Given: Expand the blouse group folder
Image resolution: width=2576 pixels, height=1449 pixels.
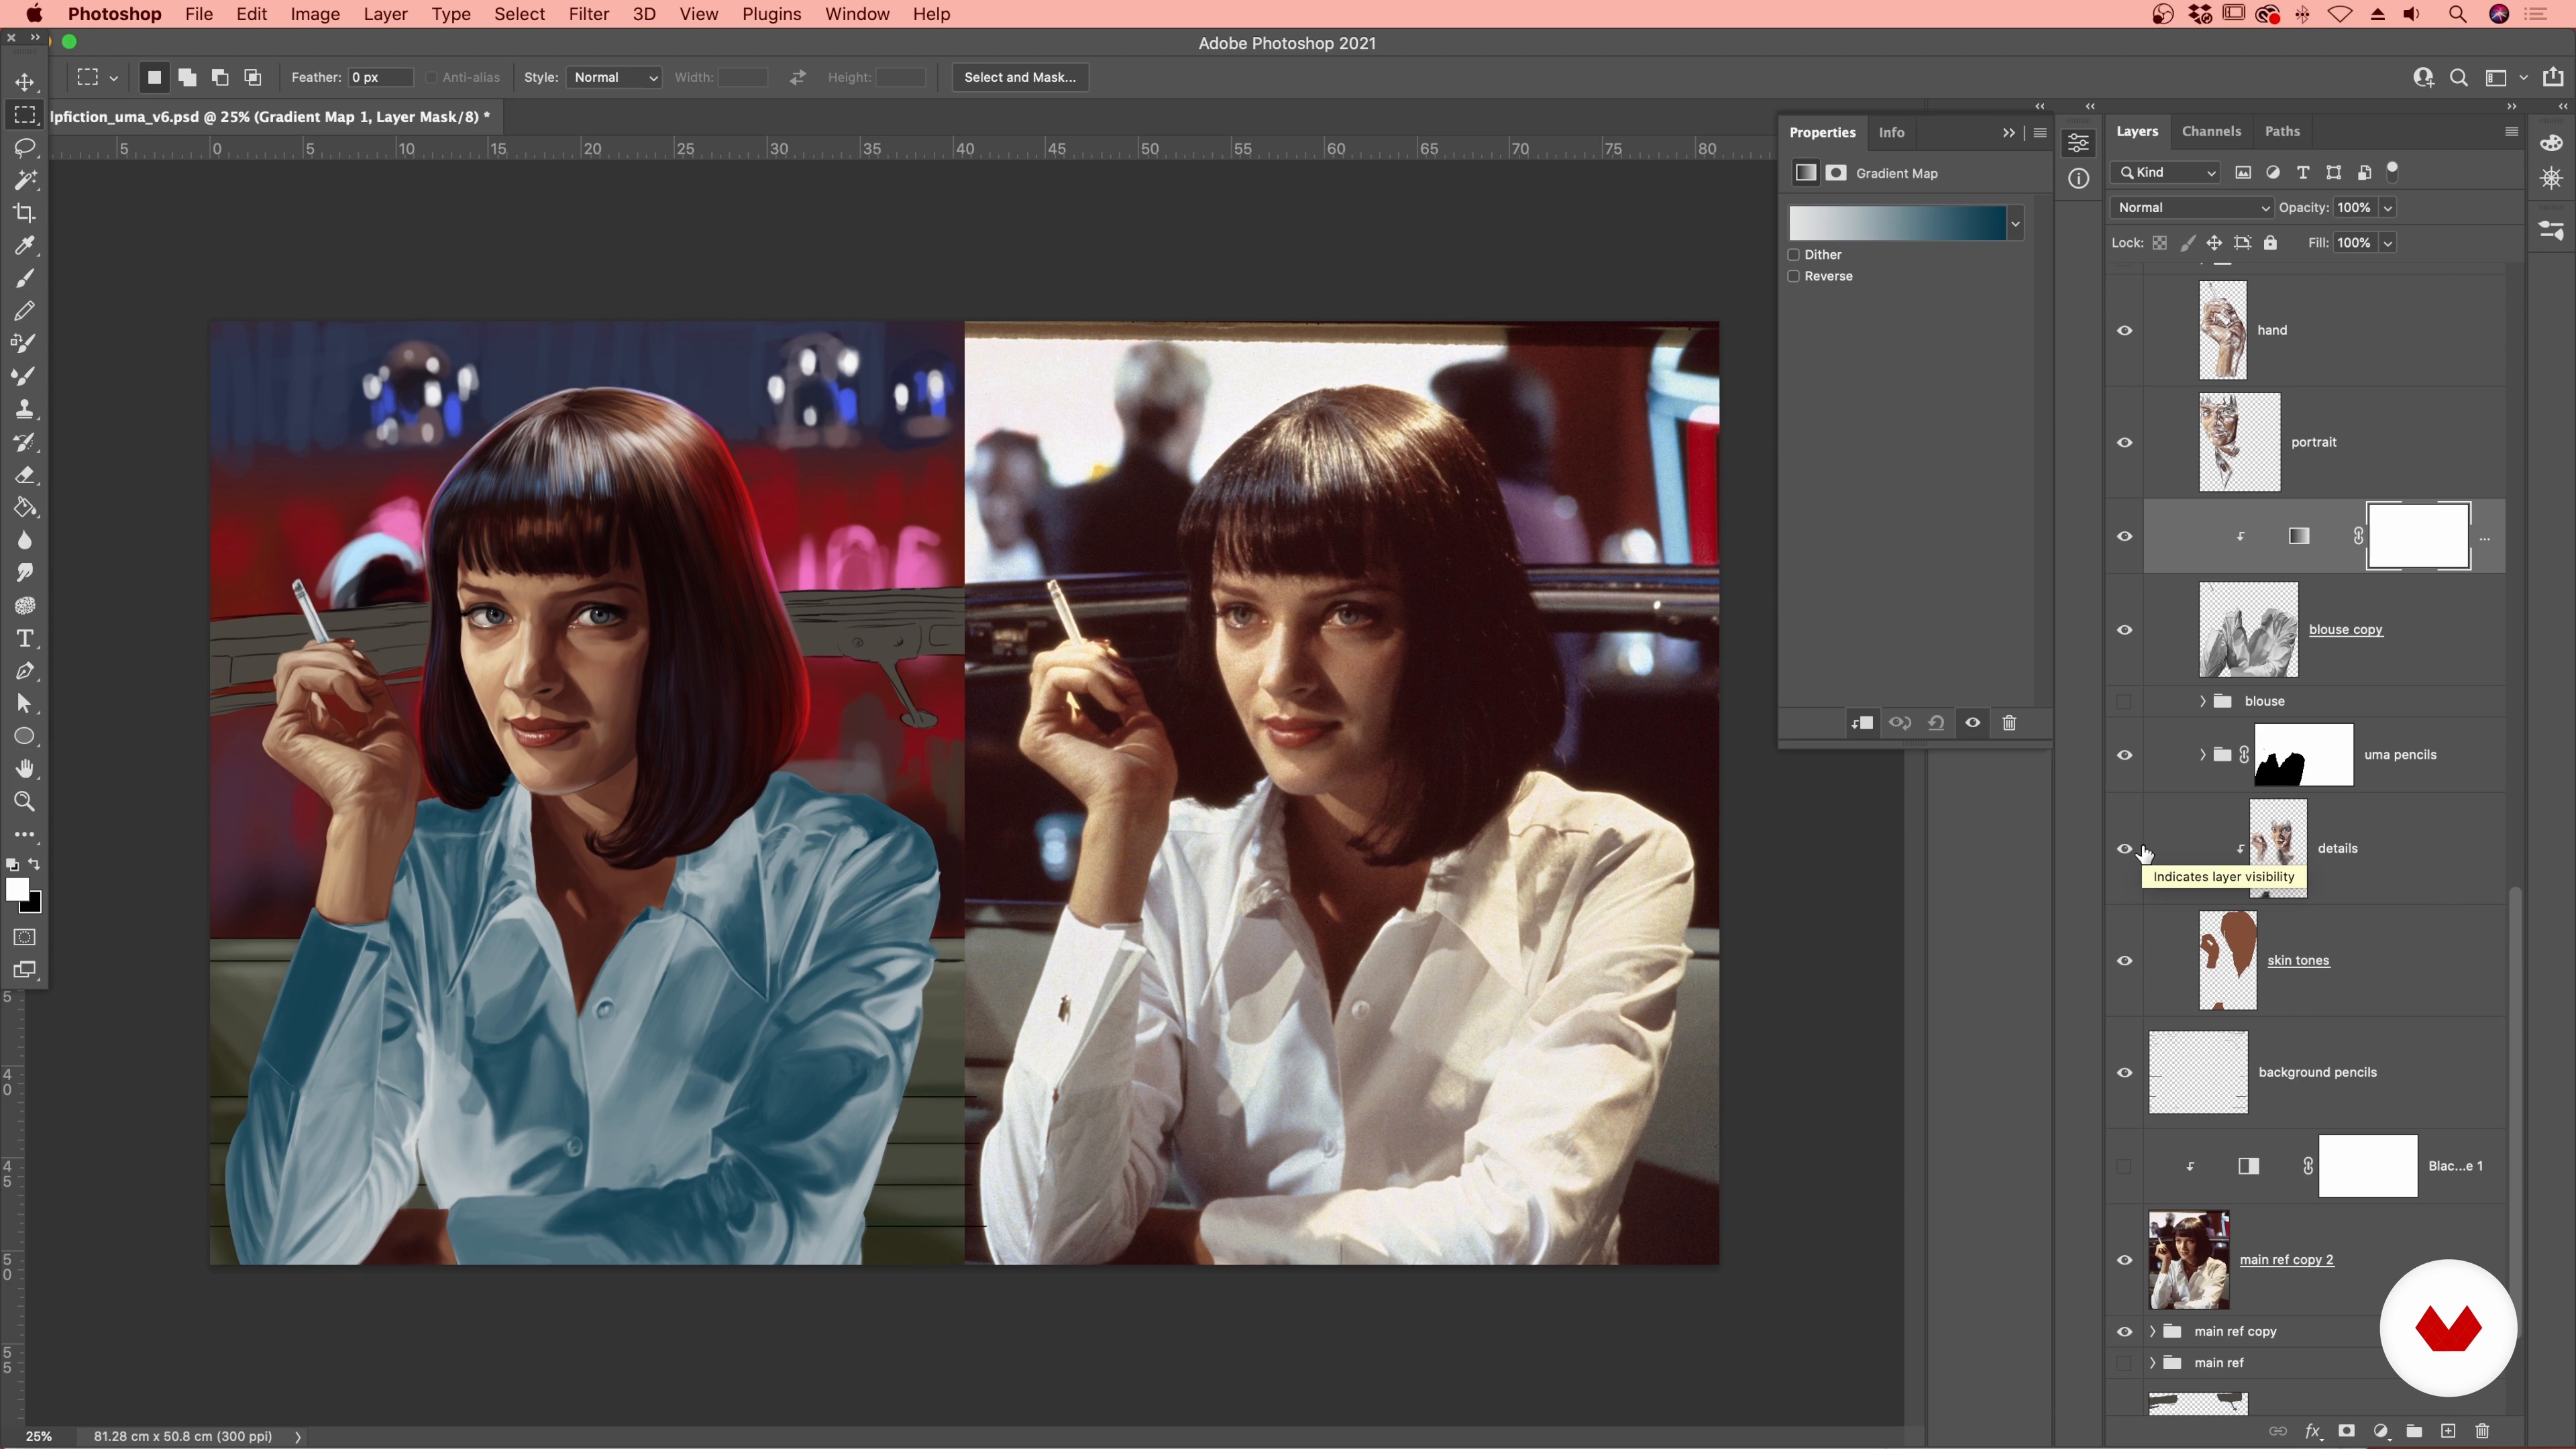Looking at the screenshot, I should pyautogui.click(x=2202, y=701).
